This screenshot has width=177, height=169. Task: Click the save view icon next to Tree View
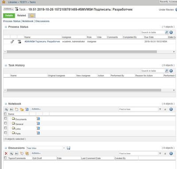(x=69, y=148)
